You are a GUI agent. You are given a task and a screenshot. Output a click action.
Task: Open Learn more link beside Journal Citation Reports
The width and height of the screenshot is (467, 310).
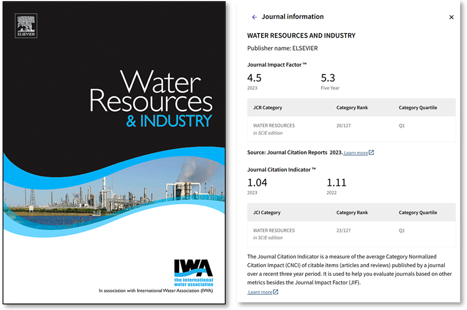[356, 153]
